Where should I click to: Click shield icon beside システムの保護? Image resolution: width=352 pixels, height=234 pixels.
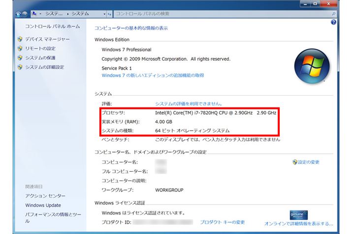point(20,58)
